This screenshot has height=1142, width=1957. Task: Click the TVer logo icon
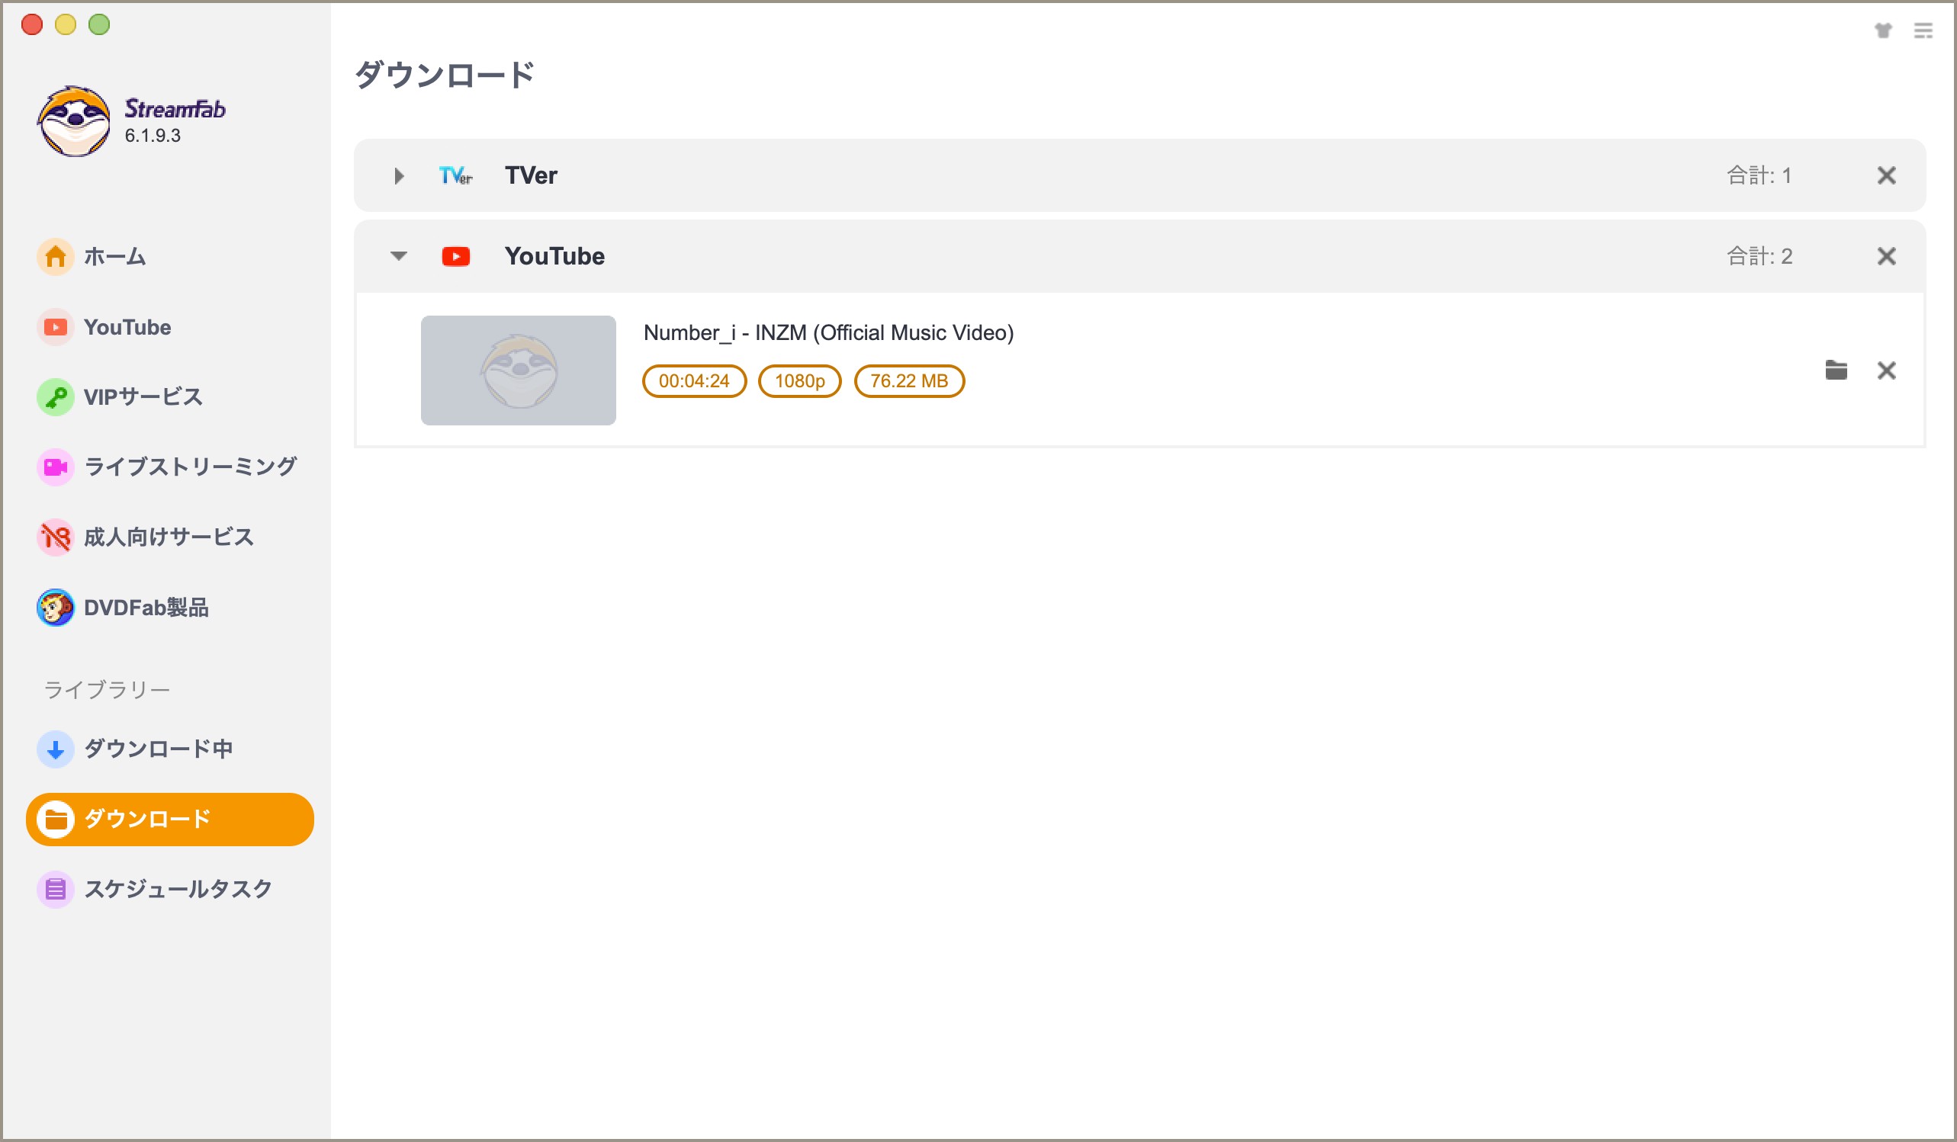pos(455,175)
